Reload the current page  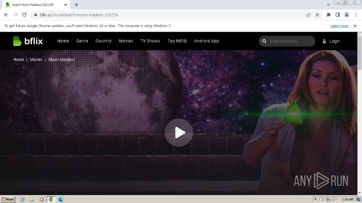coord(24,15)
